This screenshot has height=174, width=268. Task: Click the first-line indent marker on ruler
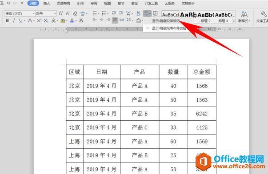pyautogui.click(x=66, y=28)
